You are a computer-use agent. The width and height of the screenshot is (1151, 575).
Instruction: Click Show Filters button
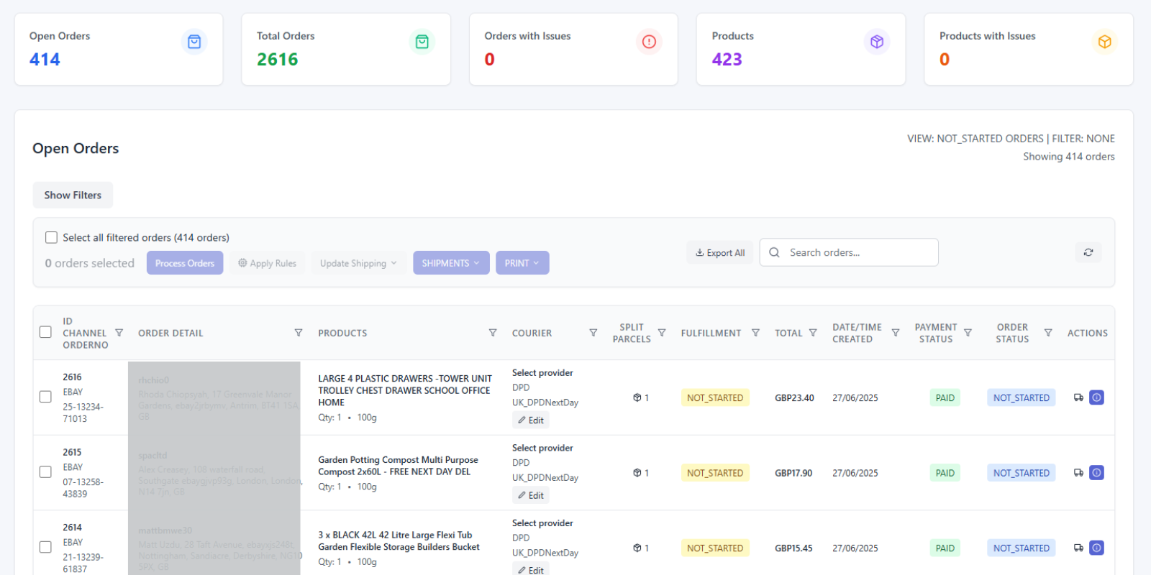pyautogui.click(x=73, y=195)
